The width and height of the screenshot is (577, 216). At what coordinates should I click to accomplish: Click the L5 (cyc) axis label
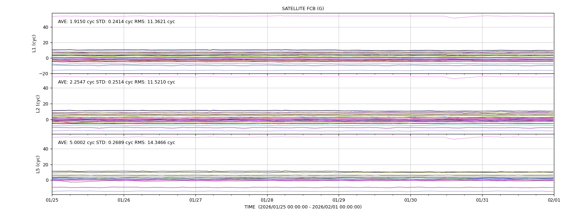[x=38, y=165]
